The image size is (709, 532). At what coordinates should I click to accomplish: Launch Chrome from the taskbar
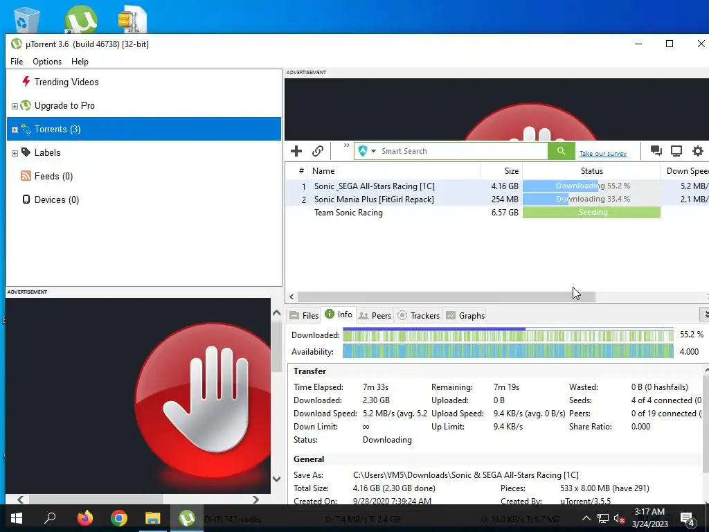(x=119, y=518)
